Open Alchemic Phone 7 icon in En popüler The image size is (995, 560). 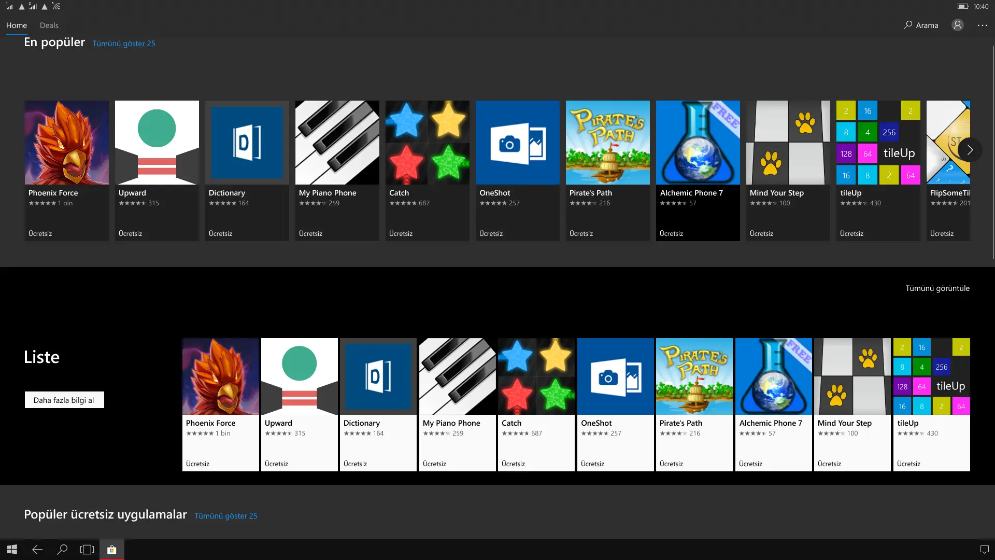698,143
